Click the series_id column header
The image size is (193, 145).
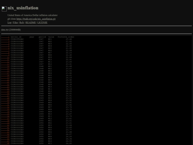(x=16, y=37)
